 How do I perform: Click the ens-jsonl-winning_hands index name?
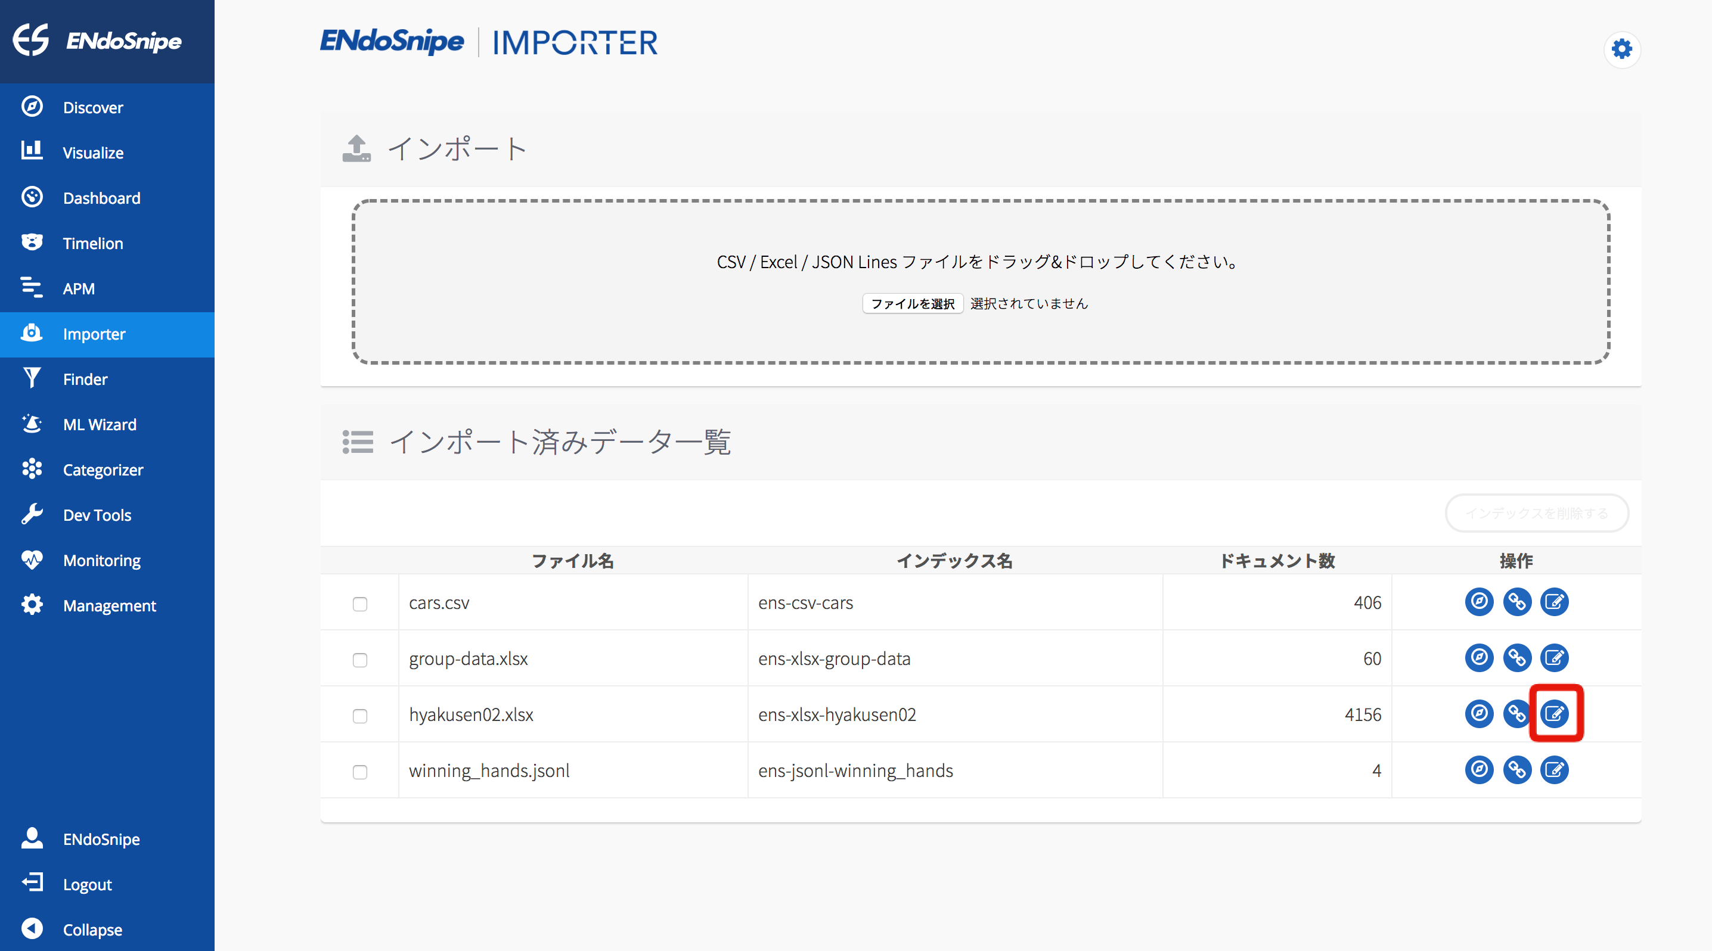click(855, 770)
